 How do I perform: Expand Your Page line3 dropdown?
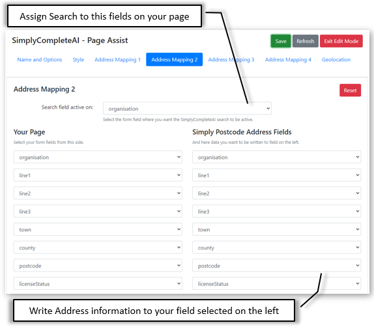[x=98, y=211]
